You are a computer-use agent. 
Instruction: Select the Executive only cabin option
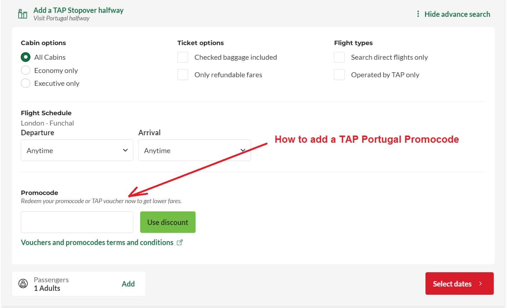pyautogui.click(x=25, y=83)
